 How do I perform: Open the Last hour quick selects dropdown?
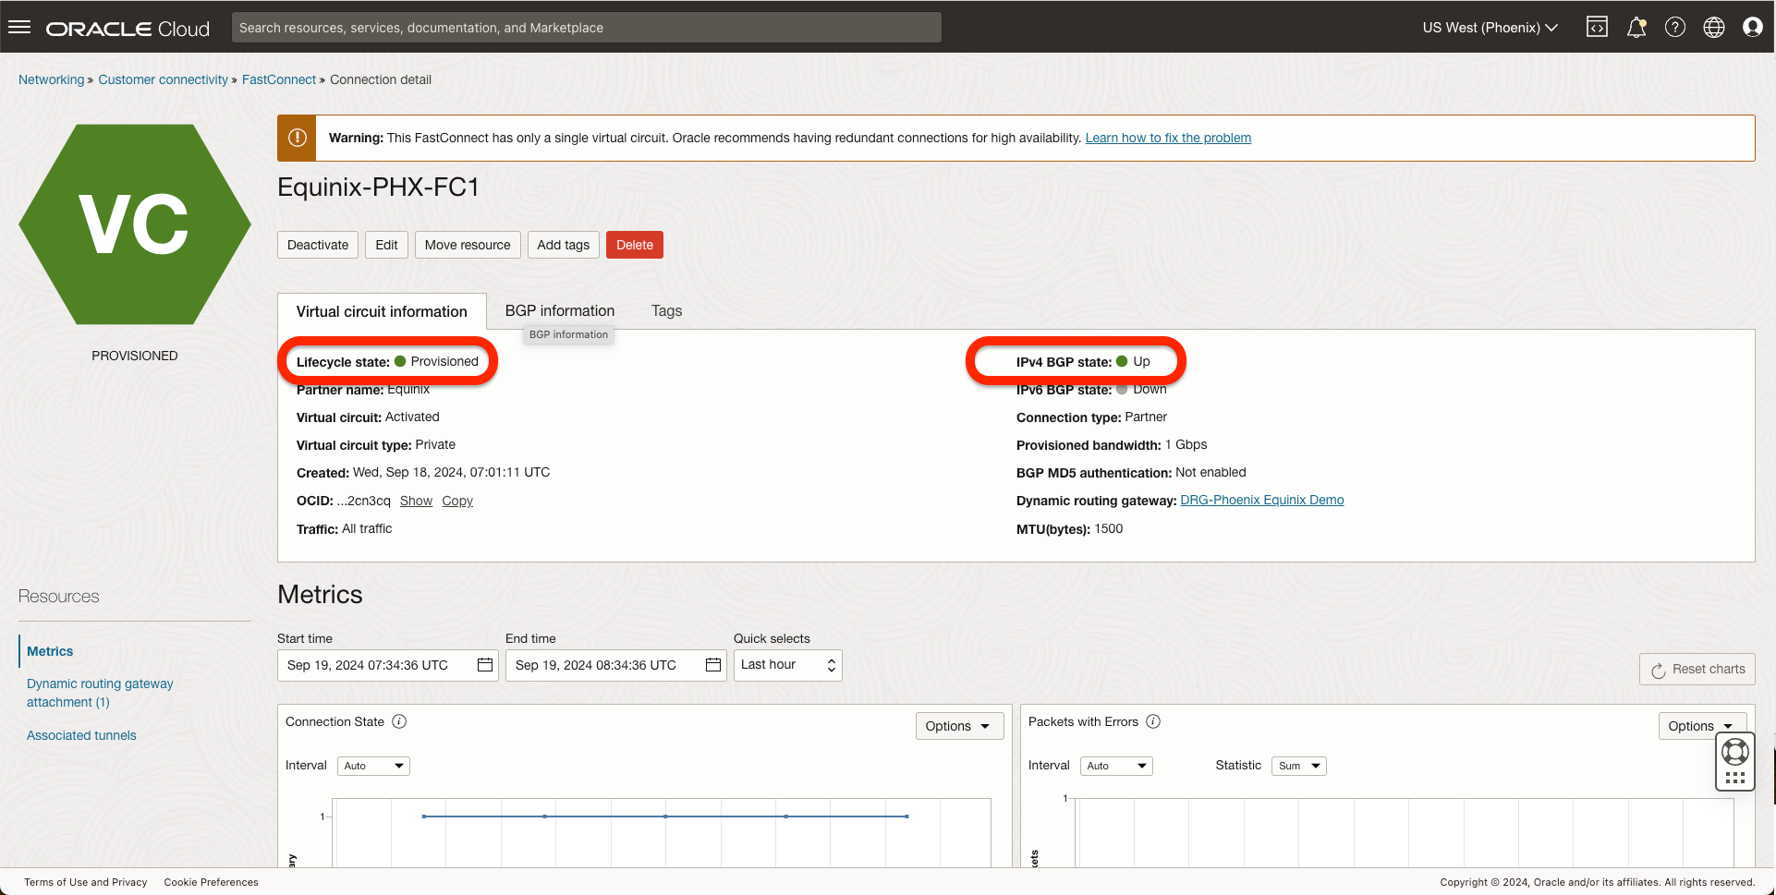(x=787, y=665)
